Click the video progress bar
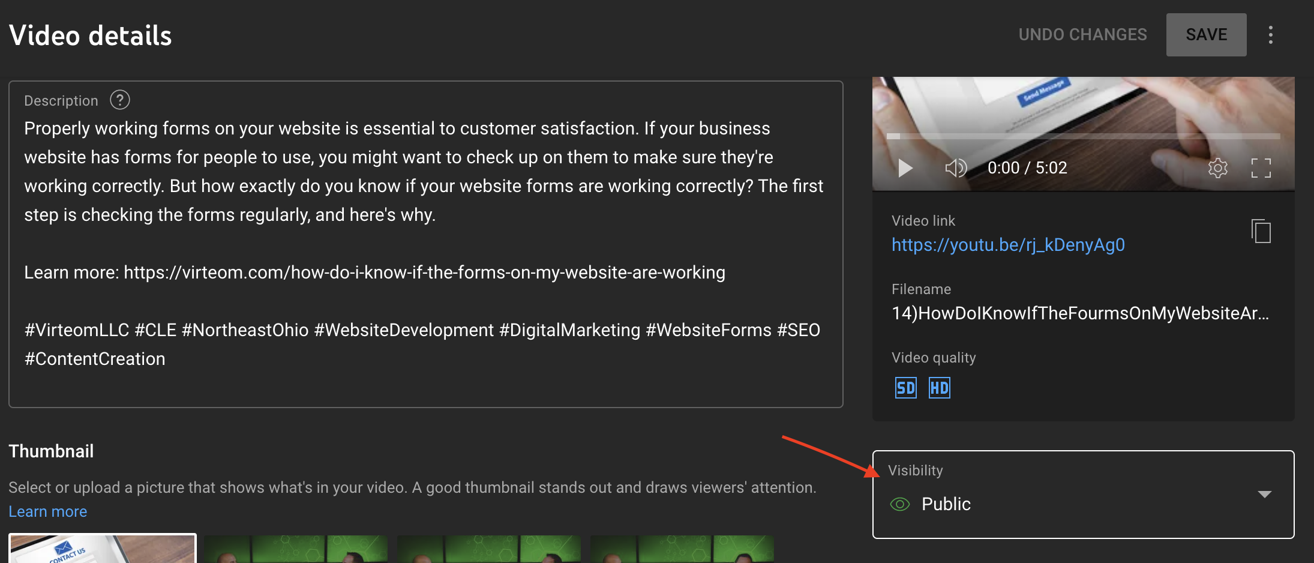The image size is (1314, 563). [1082, 137]
